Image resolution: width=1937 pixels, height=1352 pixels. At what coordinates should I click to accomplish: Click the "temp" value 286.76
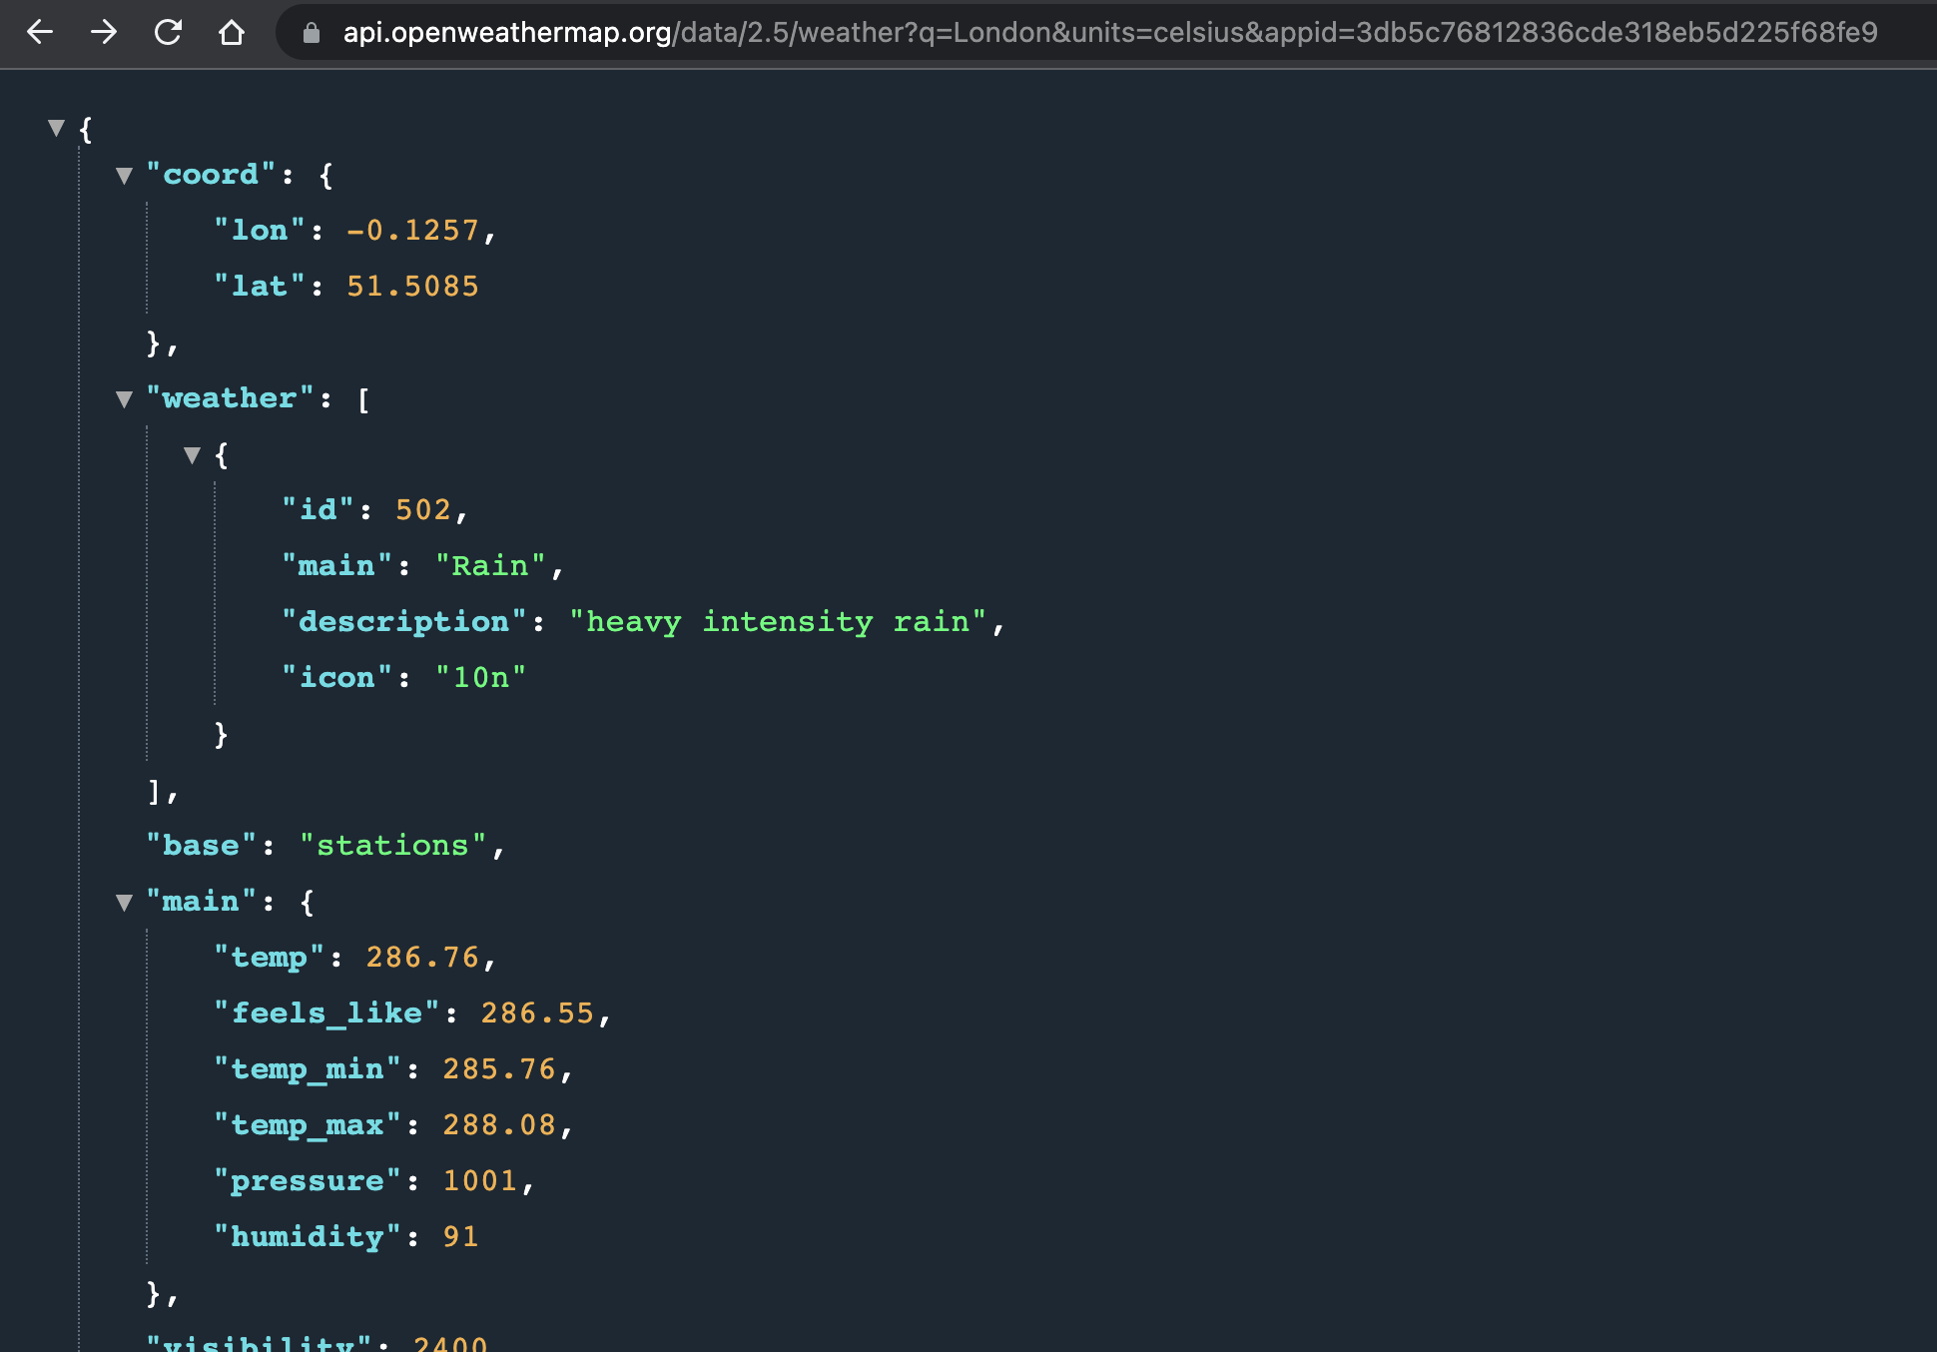click(x=422, y=958)
